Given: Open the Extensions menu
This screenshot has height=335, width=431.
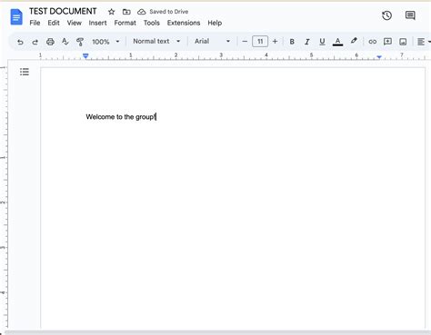Looking at the screenshot, I should pyautogui.click(x=184, y=23).
